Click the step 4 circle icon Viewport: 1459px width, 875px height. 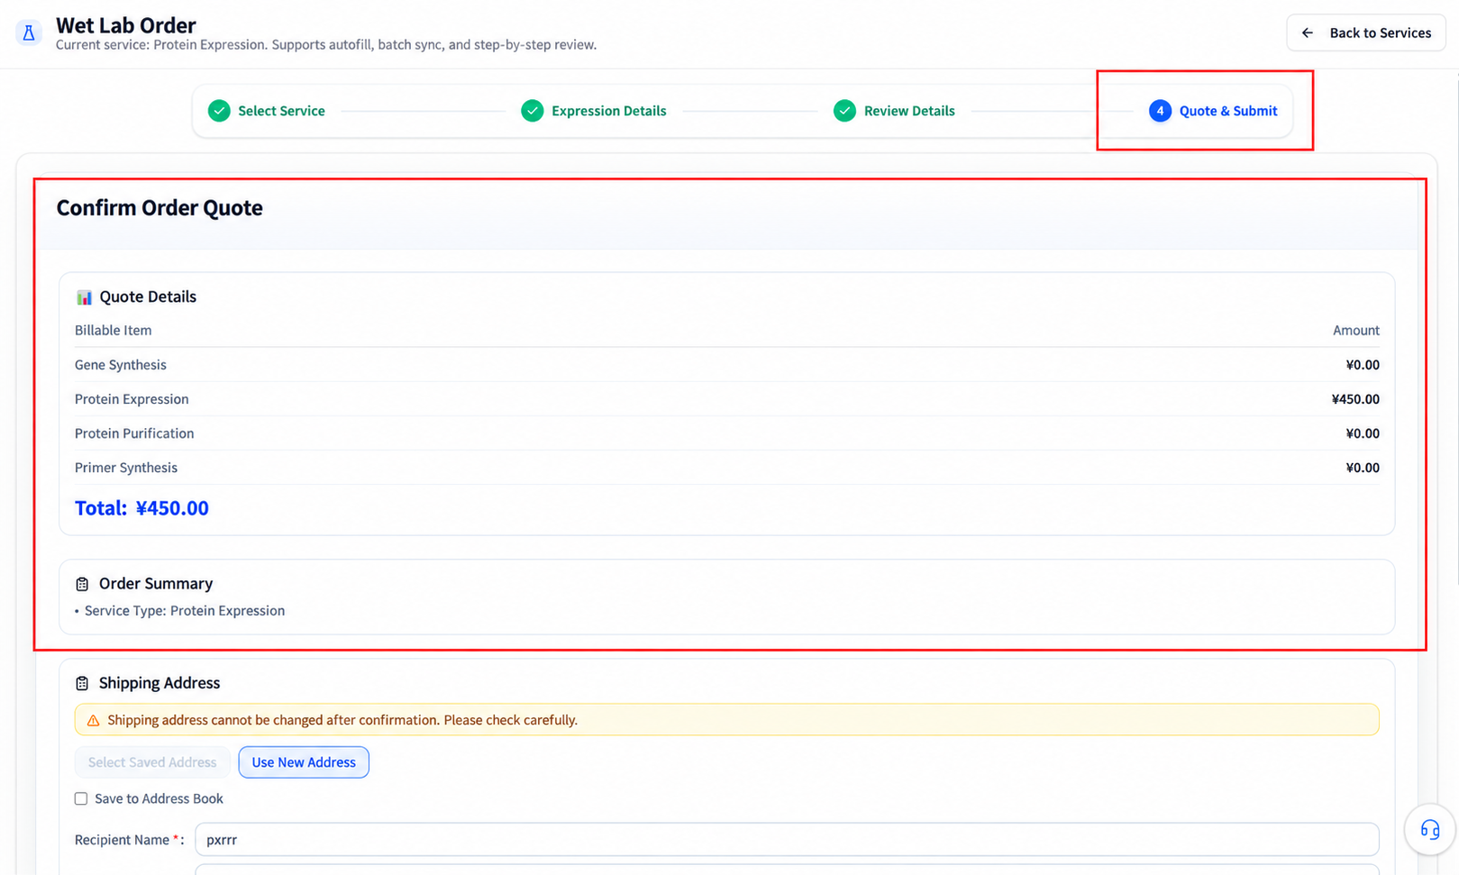click(x=1160, y=111)
